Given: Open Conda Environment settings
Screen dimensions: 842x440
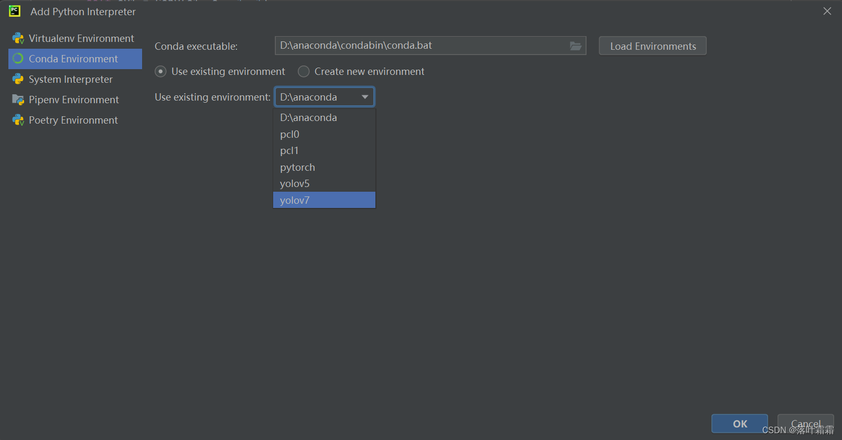Looking at the screenshot, I should coord(75,59).
